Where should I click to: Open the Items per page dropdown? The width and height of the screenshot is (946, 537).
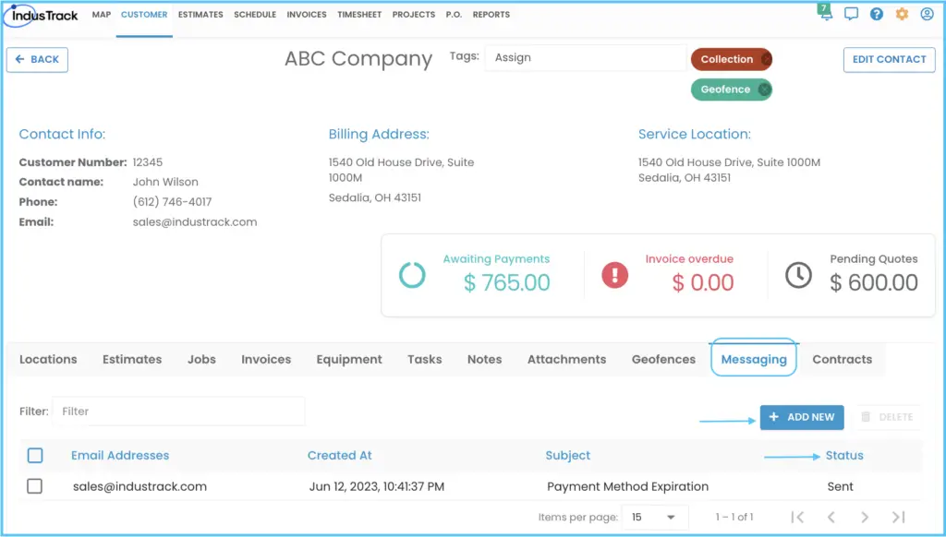(655, 517)
